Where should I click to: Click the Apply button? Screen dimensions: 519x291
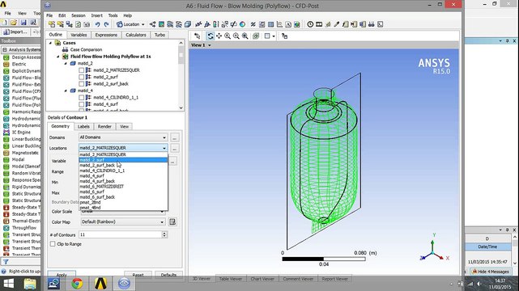click(x=62, y=275)
